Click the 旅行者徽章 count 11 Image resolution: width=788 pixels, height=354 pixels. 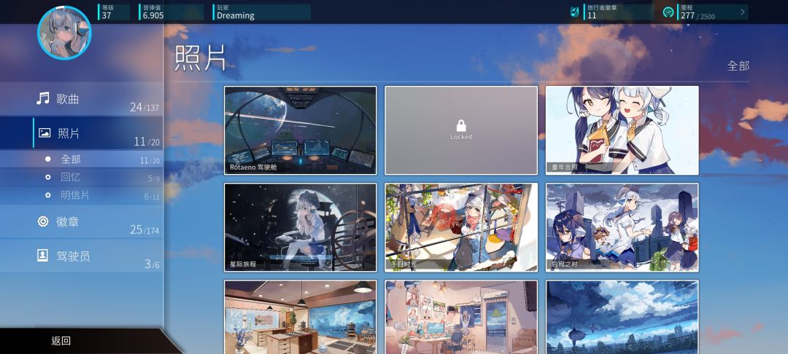click(x=592, y=15)
